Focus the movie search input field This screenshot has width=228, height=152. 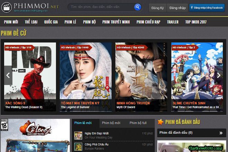102,7
